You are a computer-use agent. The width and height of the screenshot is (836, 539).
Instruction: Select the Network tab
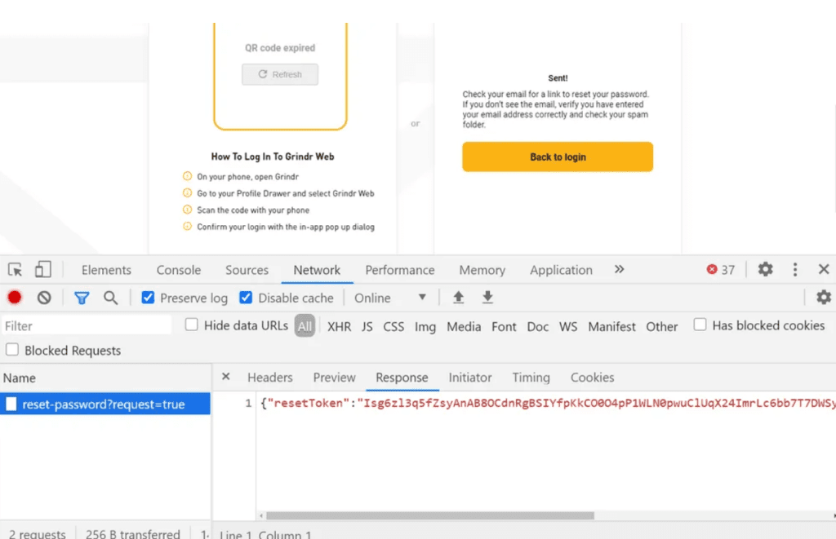tap(317, 270)
